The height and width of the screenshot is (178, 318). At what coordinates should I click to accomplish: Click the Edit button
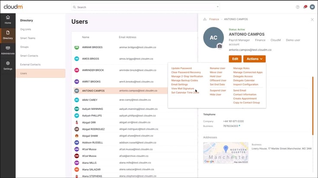point(235,59)
